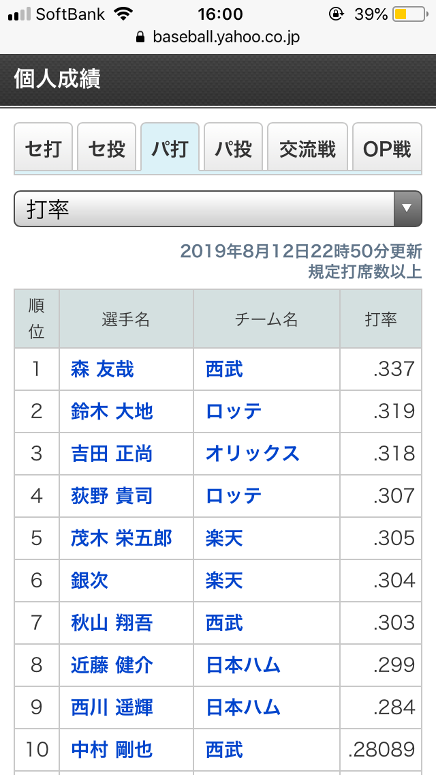436x775 pixels.
Task: Switch to the セ投 tab
Action: [107, 148]
